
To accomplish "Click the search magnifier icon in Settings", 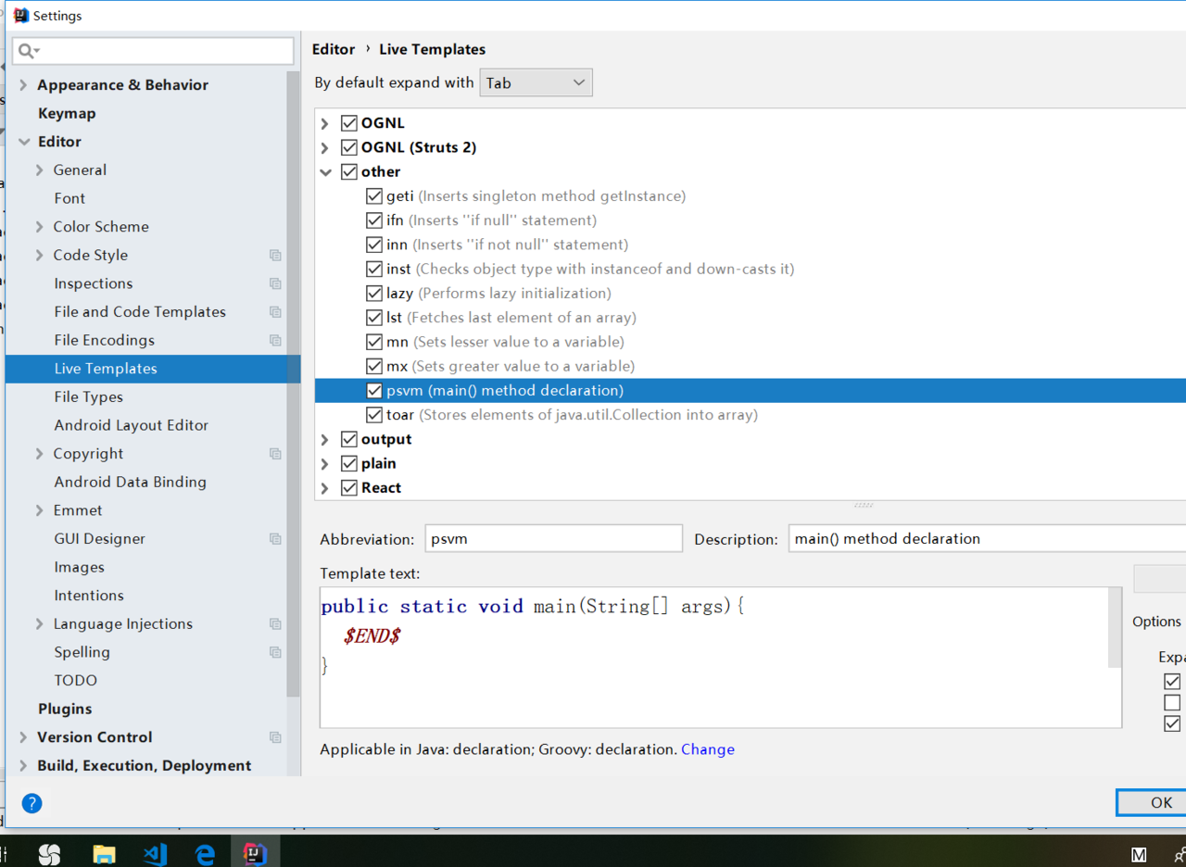I will pyautogui.click(x=28, y=51).
